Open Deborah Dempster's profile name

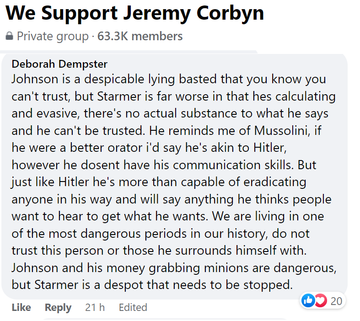tap(60, 64)
